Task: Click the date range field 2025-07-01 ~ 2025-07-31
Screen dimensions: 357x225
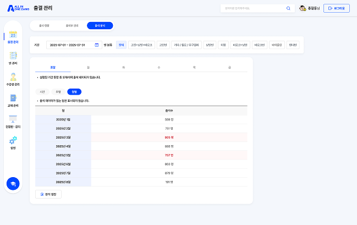Action: click(74, 45)
